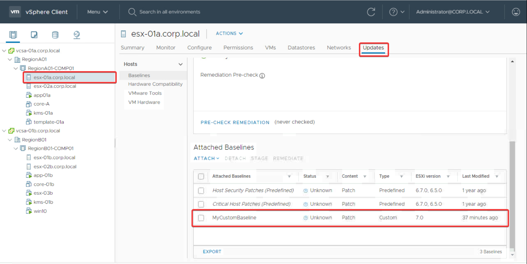
Task: Click the VMware vm logo
Action: pos(15,11)
